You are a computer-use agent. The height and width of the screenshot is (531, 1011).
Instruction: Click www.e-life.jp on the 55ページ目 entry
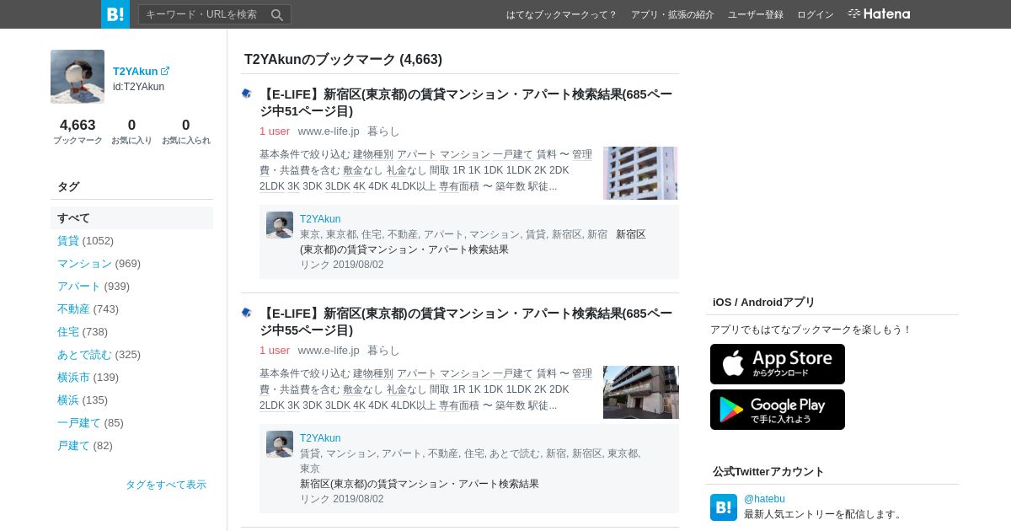pos(329,350)
